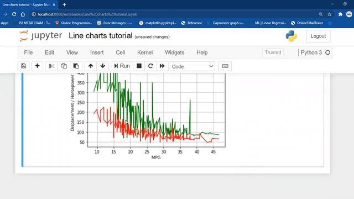
Task: Bookmark this page with the star icon
Action: click(x=330, y=14)
